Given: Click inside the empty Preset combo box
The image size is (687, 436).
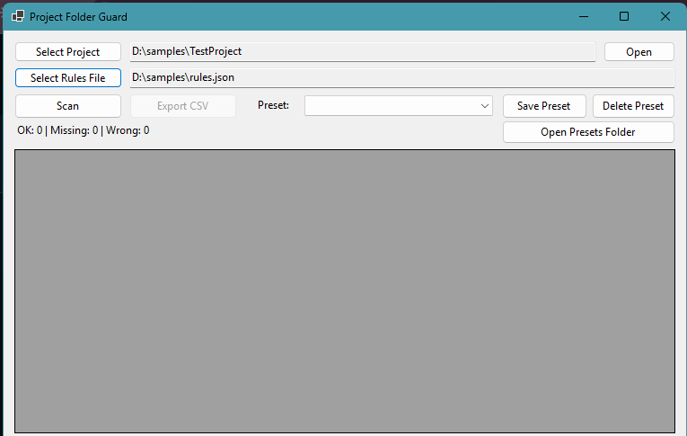Looking at the screenshot, I should [x=390, y=106].
